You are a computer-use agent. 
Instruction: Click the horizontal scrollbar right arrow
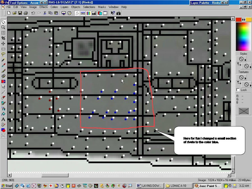229,175
